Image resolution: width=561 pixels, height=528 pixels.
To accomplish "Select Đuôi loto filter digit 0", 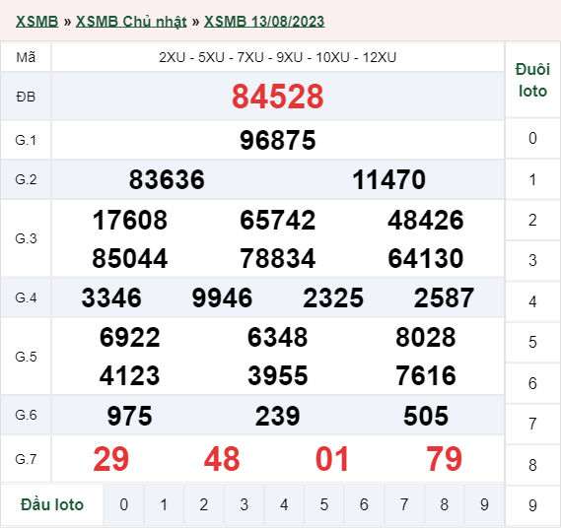I will click(532, 138).
